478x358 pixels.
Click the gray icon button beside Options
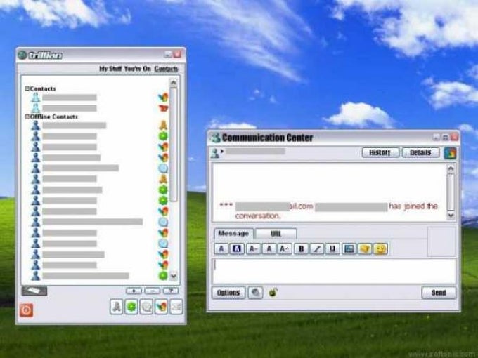point(255,293)
